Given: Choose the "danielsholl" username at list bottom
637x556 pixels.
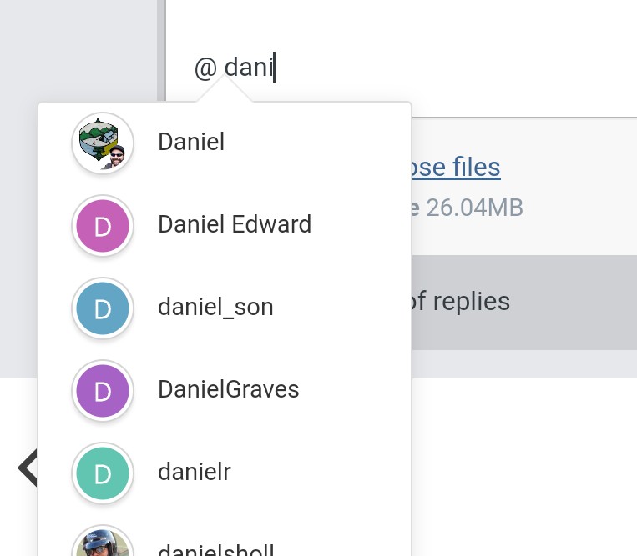Looking at the screenshot, I should 215,550.
